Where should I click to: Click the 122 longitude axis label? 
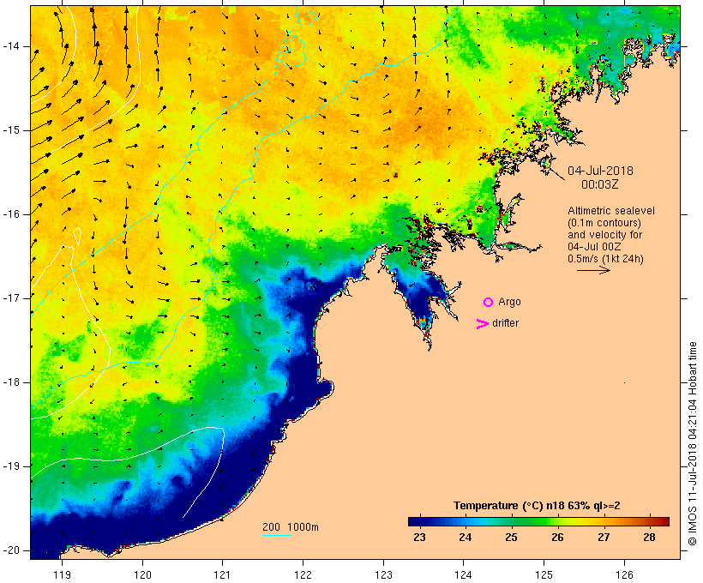pyautogui.click(x=303, y=575)
